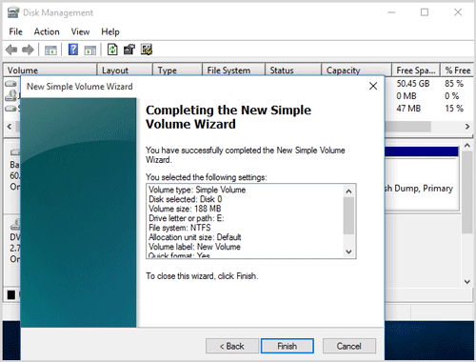Close the New Simple Volume Wizard dialog

point(373,86)
